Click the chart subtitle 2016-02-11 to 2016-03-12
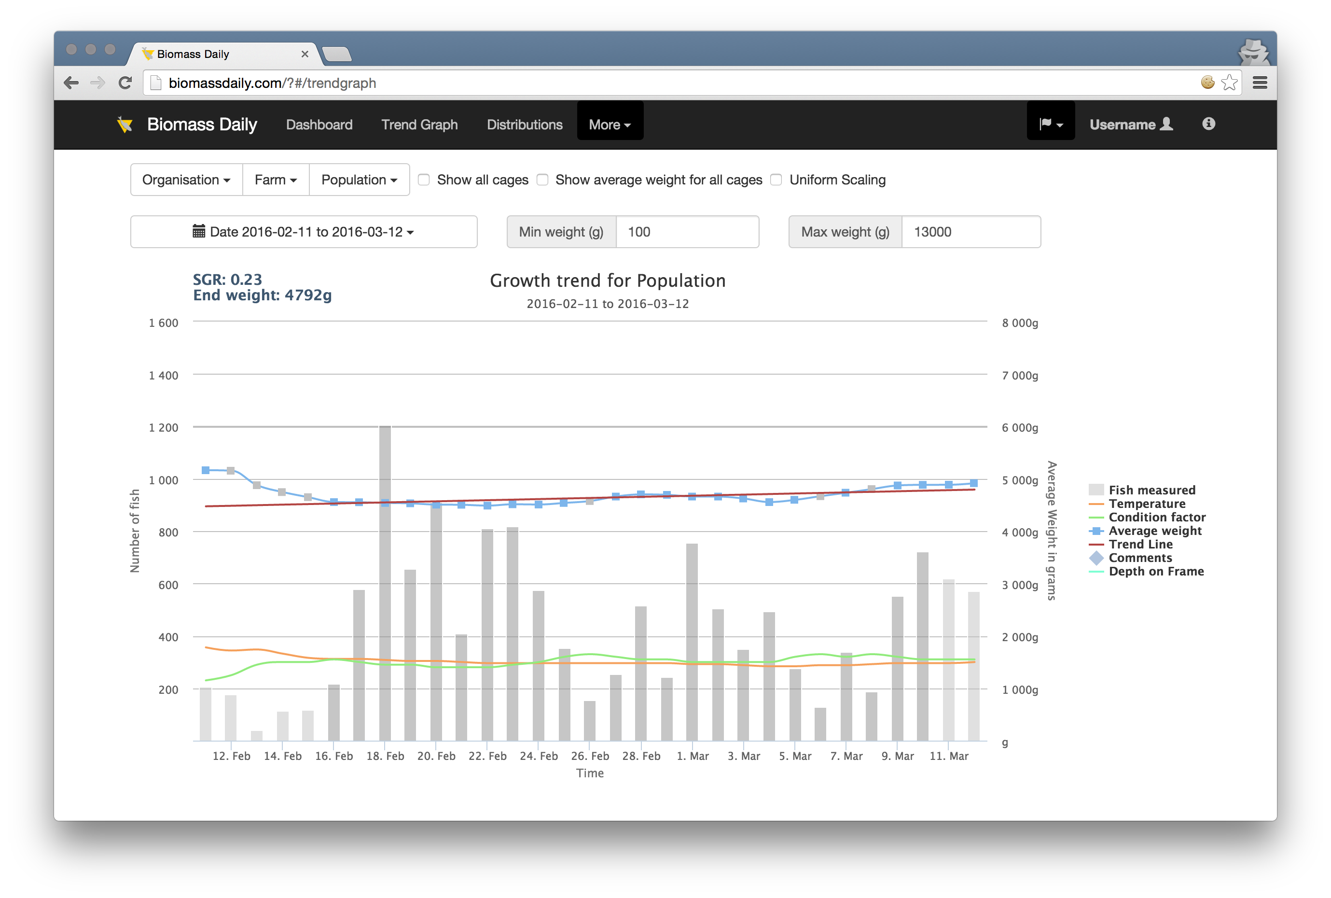This screenshot has width=1331, height=898. pyautogui.click(x=608, y=304)
